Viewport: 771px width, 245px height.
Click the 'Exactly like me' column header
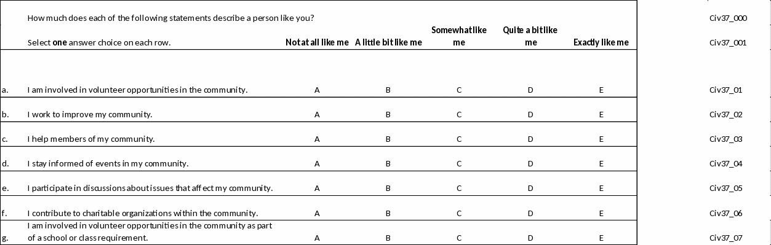click(601, 42)
